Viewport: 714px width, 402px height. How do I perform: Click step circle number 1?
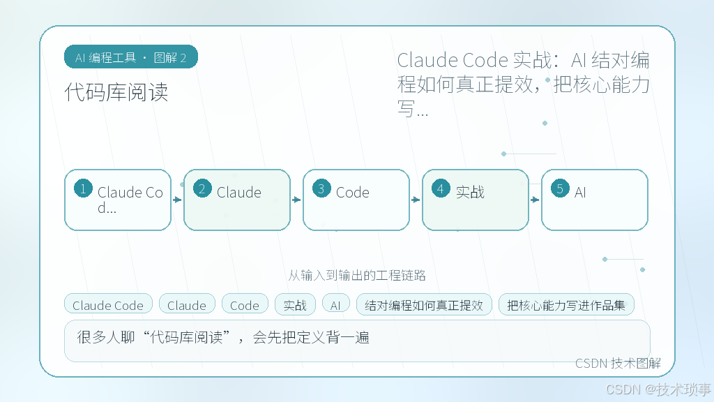[x=83, y=188]
